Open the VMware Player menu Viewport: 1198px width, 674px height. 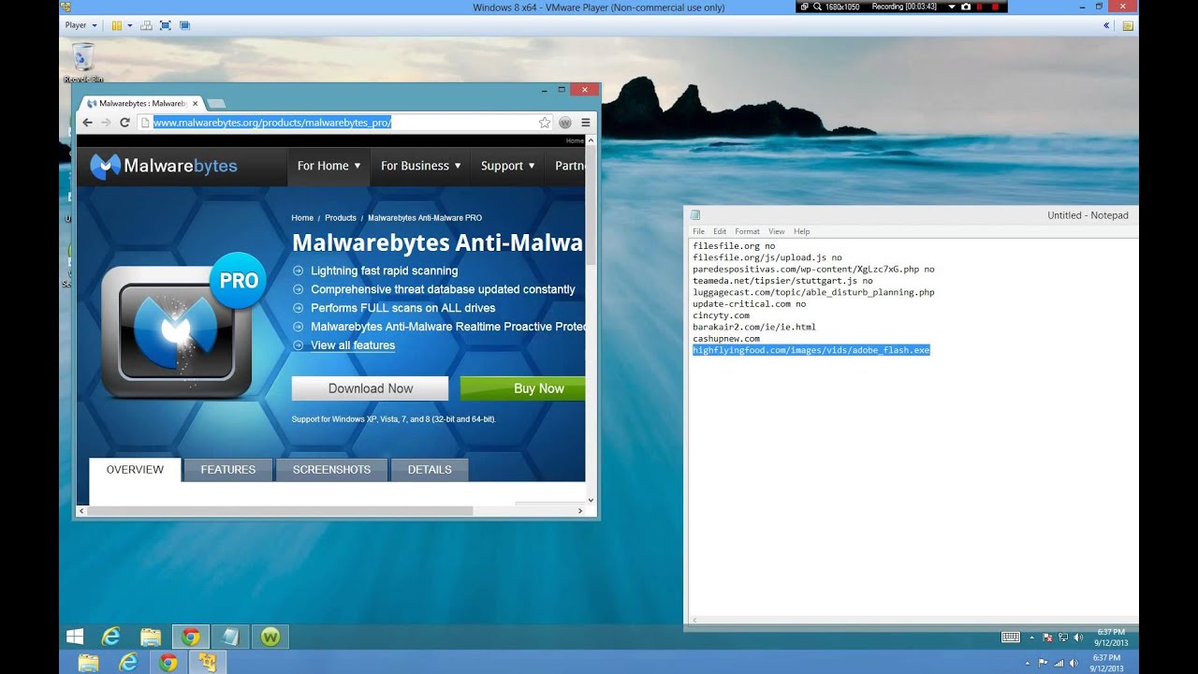coord(80,25)
